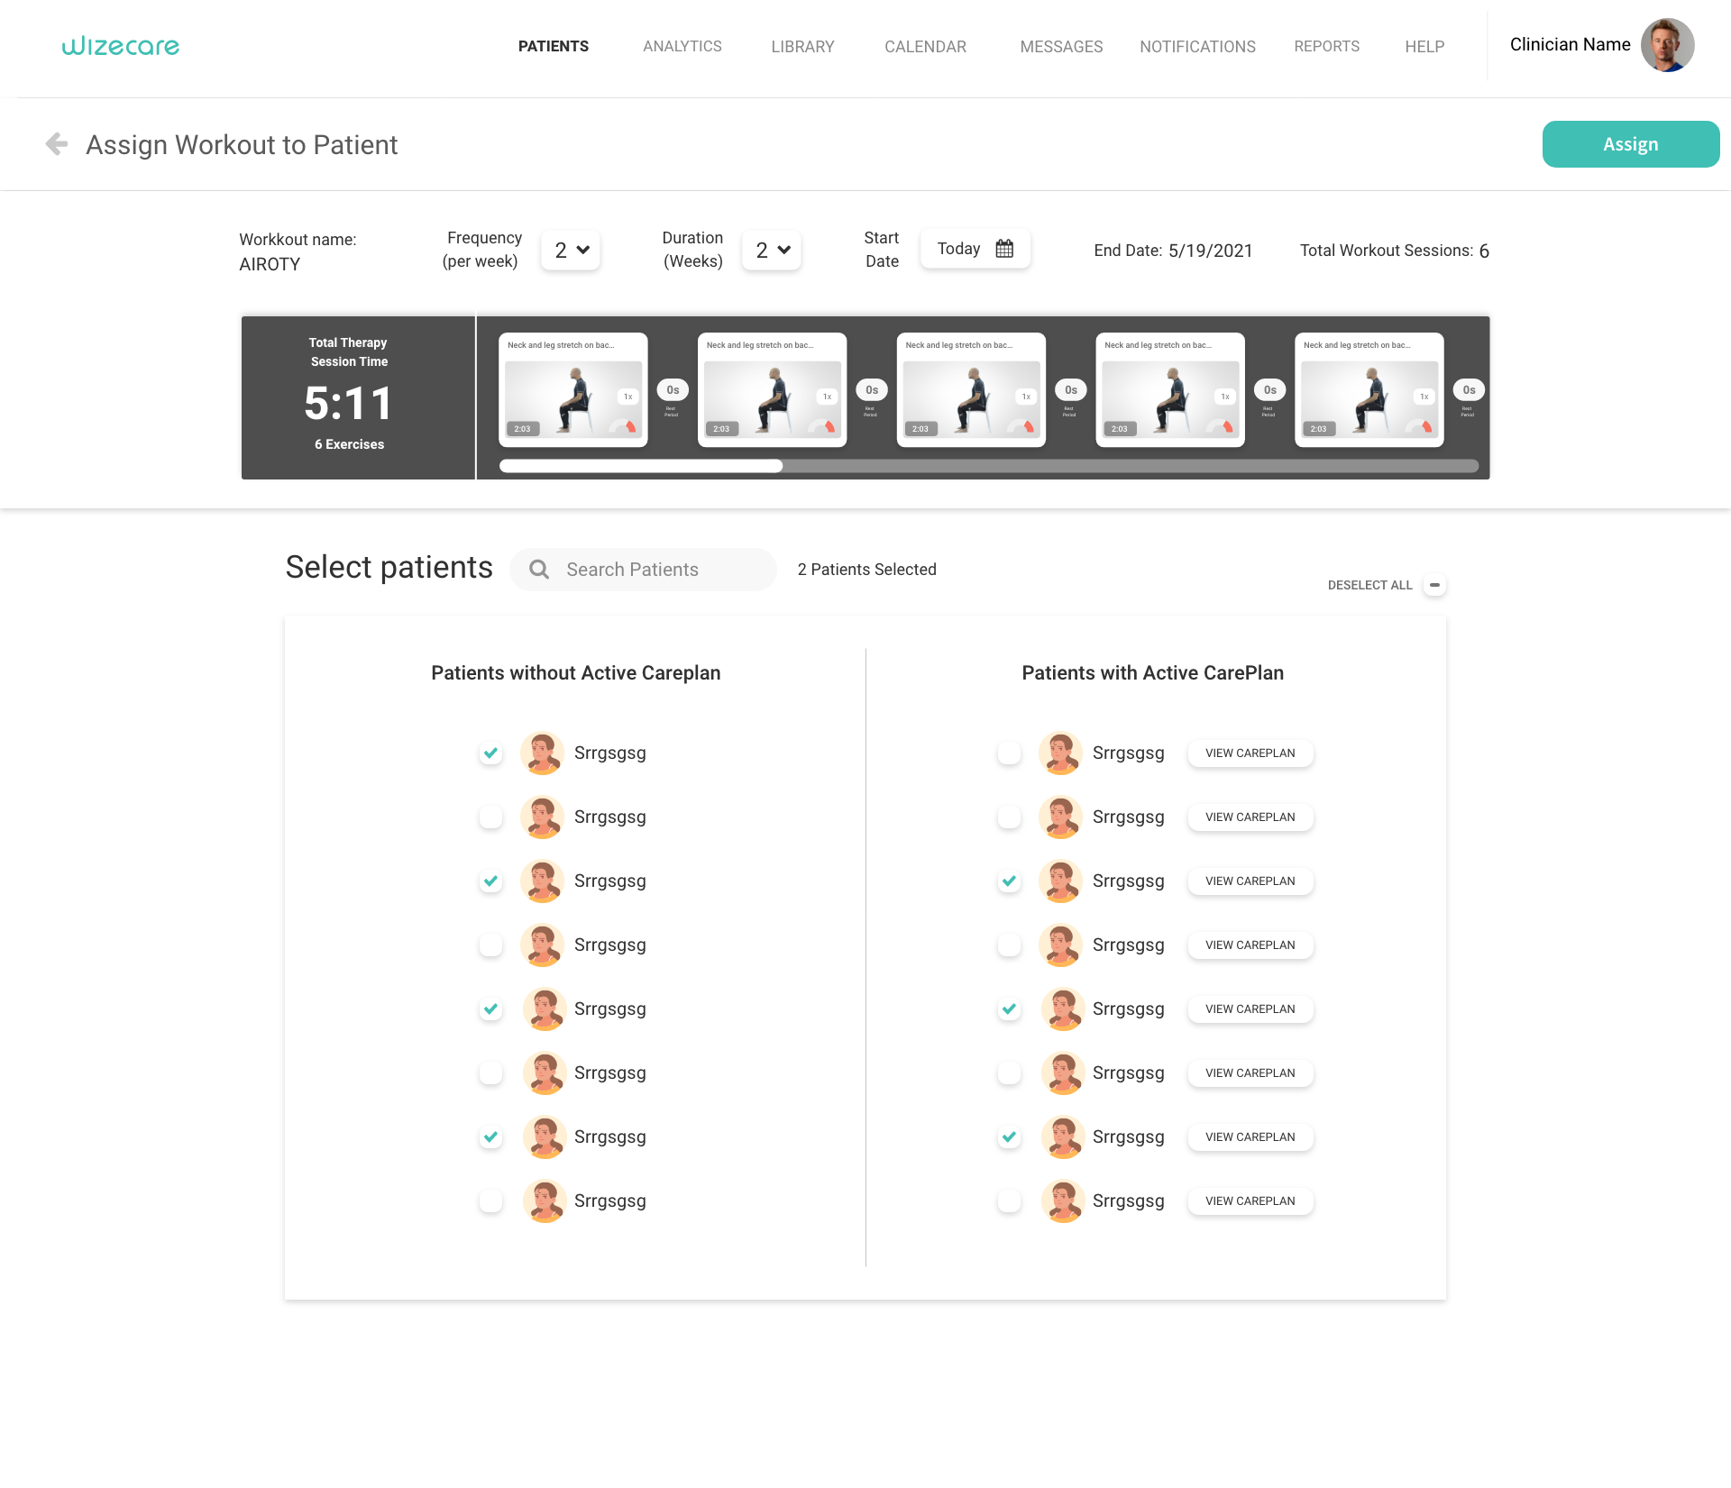
Task: Switch to Calendar
Action: coord(925,46)
